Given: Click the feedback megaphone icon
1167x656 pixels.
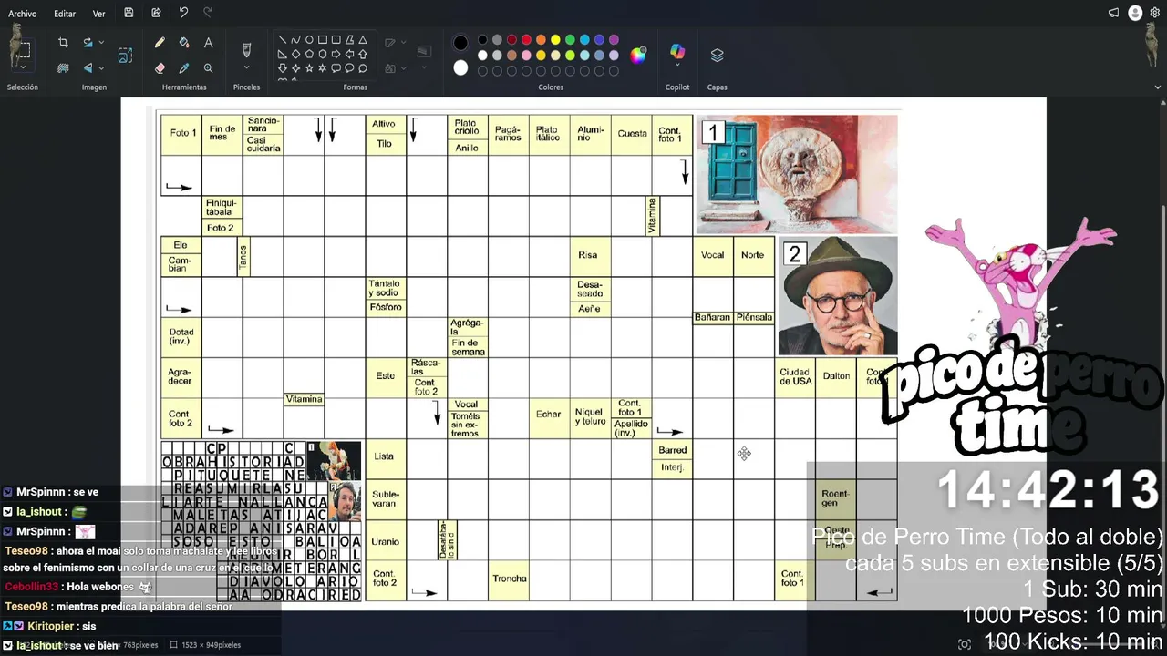Looking at the screenshot, I should coord(1113,13).
